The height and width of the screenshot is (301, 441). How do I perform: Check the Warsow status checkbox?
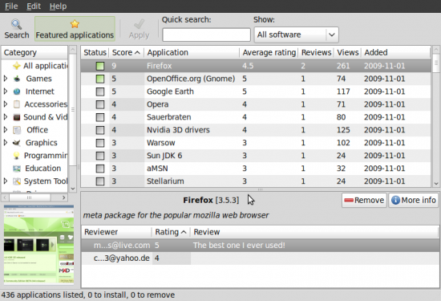(x=100, y=143)
